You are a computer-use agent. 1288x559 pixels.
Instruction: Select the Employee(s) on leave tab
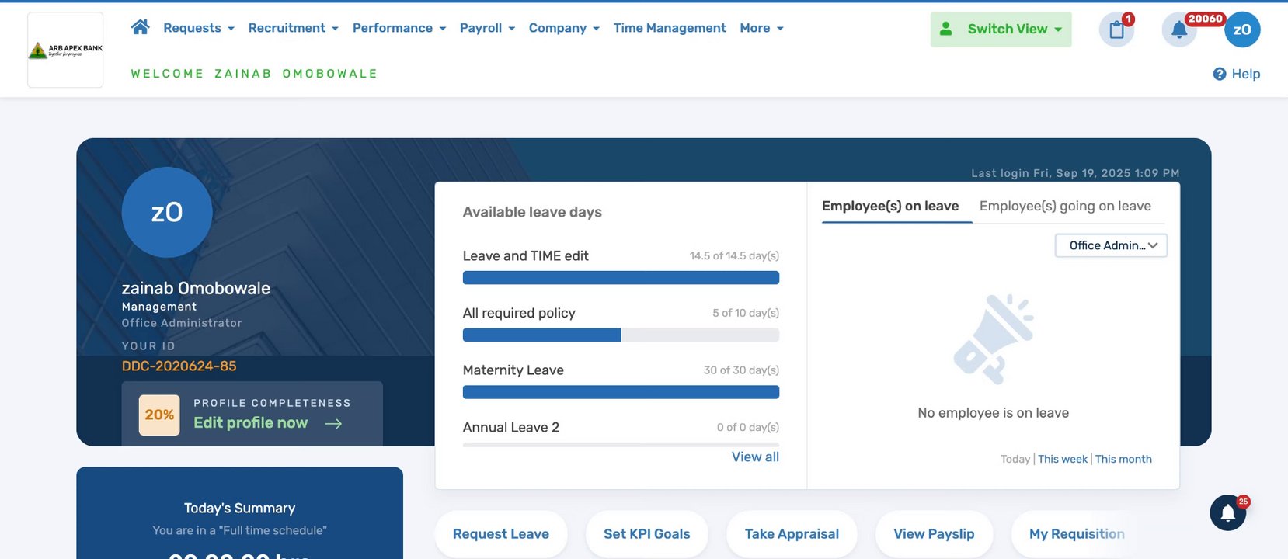[890, 206]
